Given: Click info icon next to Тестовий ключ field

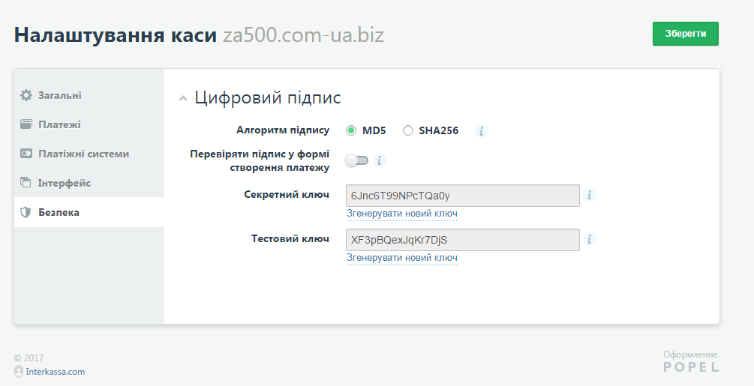Looking at the screenshot, I should pos(590,240).
